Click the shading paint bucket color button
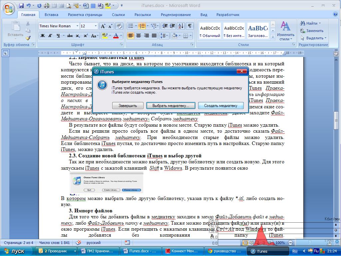The width and height of the screenshot is (341, 256). (x=174, y=36)
